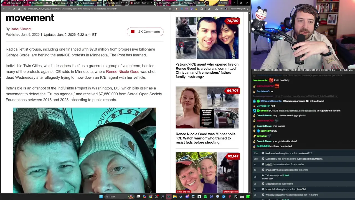Viewport: 355px width, 200px height.
Task: Bookmark this page with the star icon
Action: point(170,9)
